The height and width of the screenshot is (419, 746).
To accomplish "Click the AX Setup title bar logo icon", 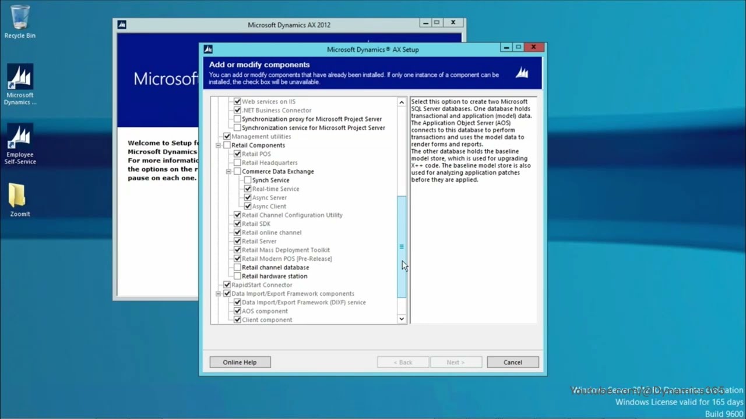I will point(208,49).
